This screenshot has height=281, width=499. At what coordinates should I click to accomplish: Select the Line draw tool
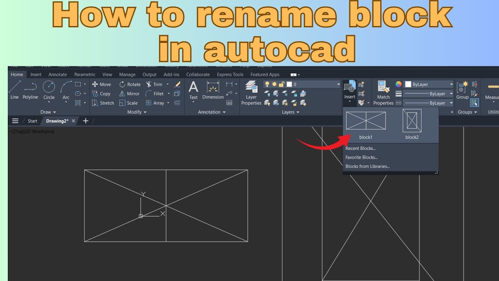[x=14, y=90]
